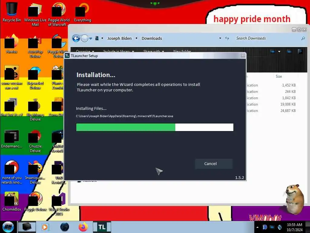Launch Bejeweled Deluxe desktop icon
The width and height of the screenshot is (310, 233).
35,78
